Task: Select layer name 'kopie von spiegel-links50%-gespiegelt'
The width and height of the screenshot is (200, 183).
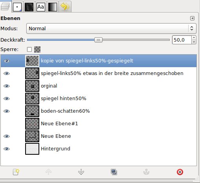Action: [87, 61]
